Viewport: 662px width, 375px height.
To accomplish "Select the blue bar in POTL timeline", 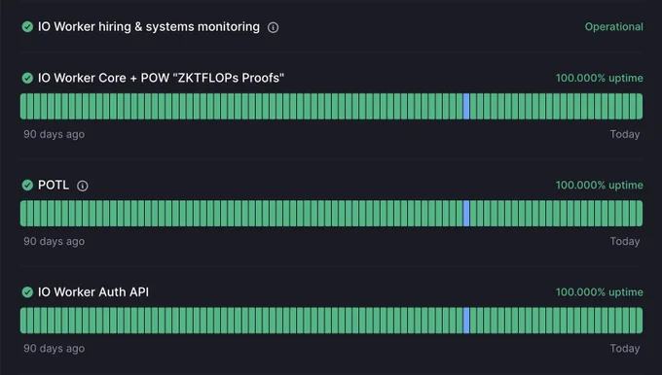I will tap(466, 213).
